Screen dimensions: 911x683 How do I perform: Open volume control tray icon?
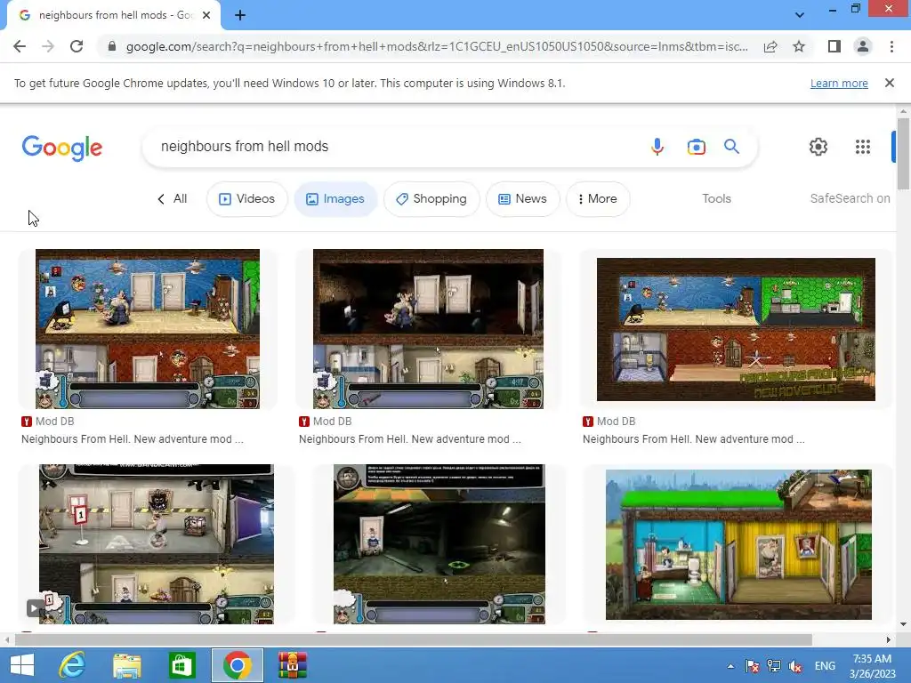(x=795, y=666)
